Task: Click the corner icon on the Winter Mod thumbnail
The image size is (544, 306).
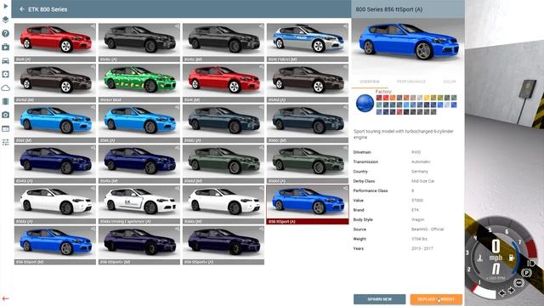Action: tap(177, 66)
